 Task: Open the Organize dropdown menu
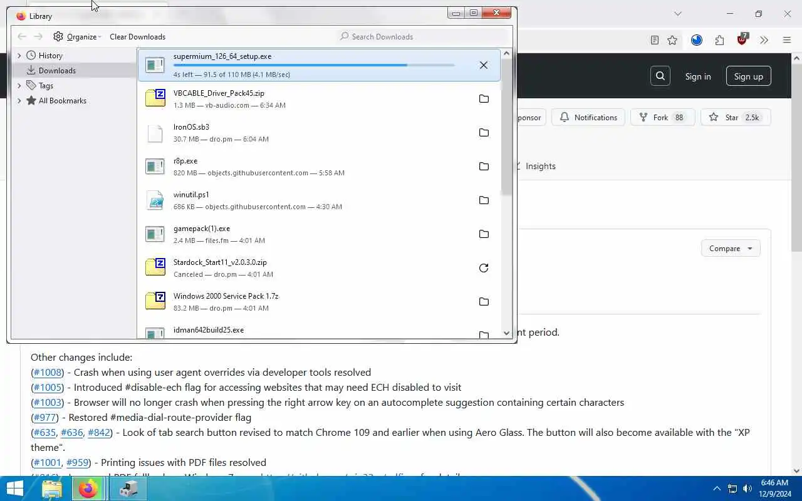pos(77,37)
